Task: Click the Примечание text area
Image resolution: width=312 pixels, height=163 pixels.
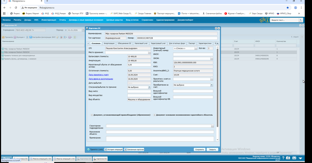Action: tap(160, 139)
